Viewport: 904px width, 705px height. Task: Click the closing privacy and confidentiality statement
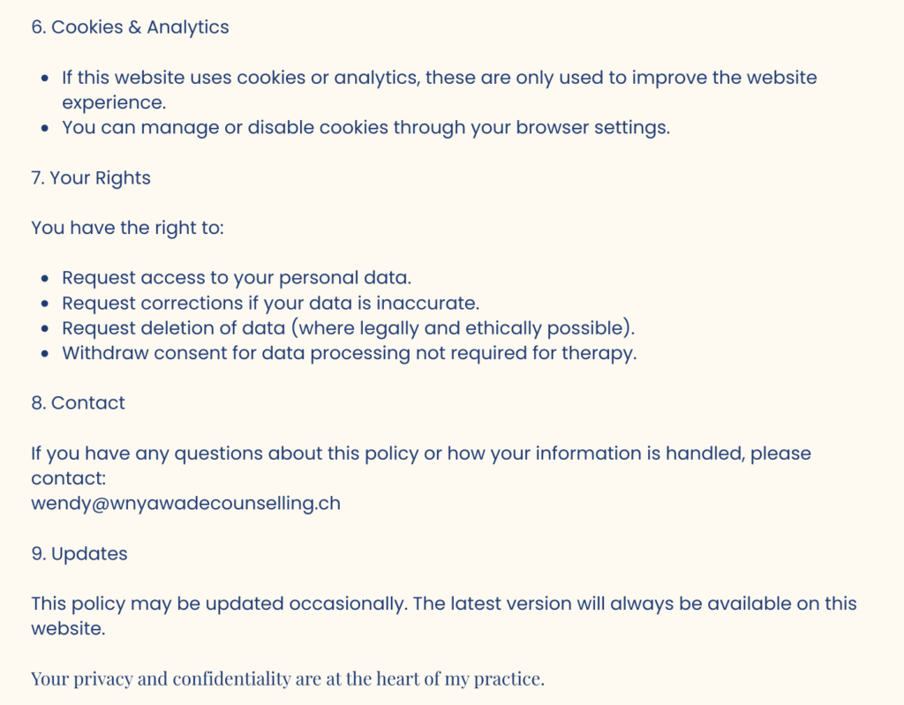click(288, 679)
